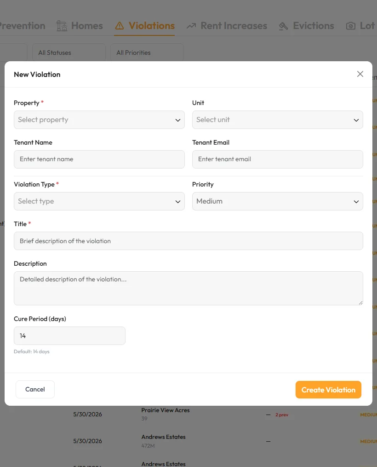This screenshot has width=377, height=467.
Task: Focus the Tenant Email field
Action: click(x=277, y=159)
